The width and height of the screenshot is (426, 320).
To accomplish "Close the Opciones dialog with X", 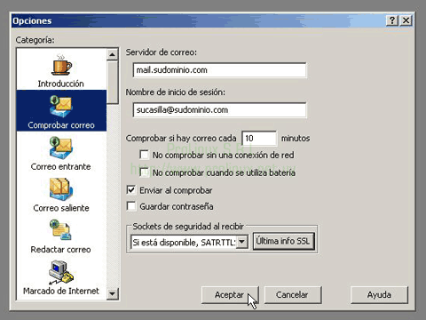I will pyautogui.click(x=406, y=20).
